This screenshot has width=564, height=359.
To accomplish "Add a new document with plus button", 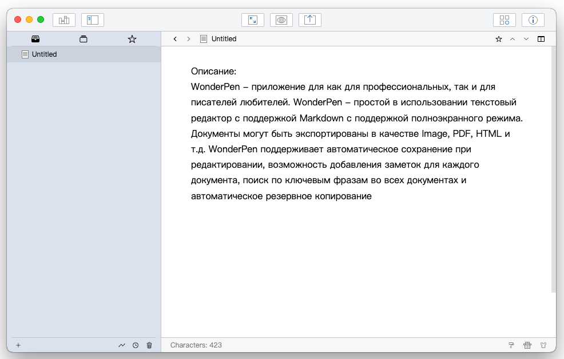I will pyautogui.click(x=18, y=345).
